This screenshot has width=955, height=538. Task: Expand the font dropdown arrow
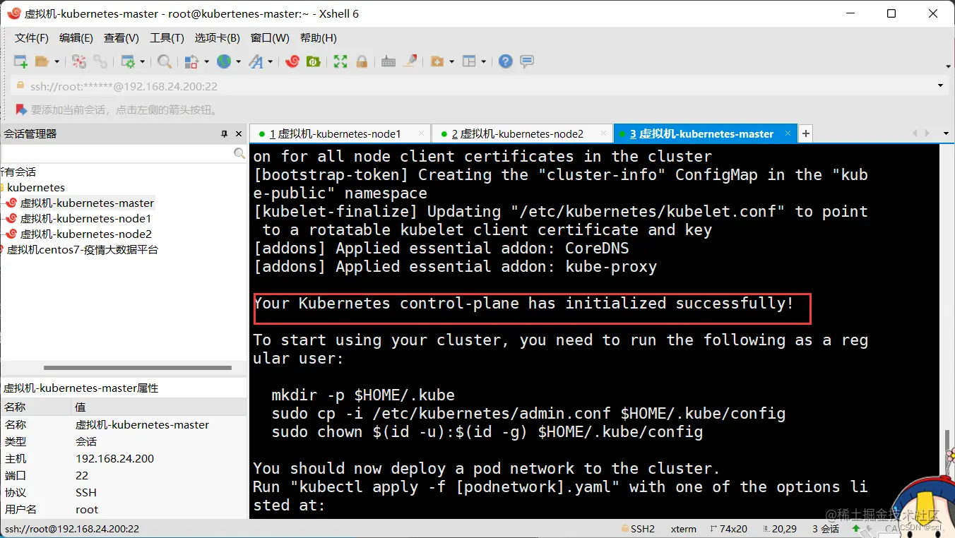click(x=270, y=62)
